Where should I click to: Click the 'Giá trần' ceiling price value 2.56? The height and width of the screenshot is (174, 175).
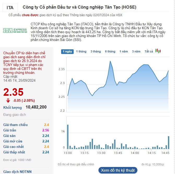tap(45, 130)
